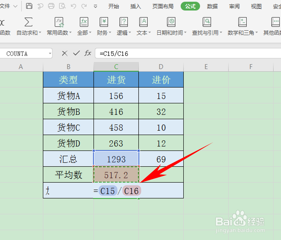Screen dimensions: 281x240
Task: Expand the 自动求和 dropdown arrow
Action: [40, 33]
